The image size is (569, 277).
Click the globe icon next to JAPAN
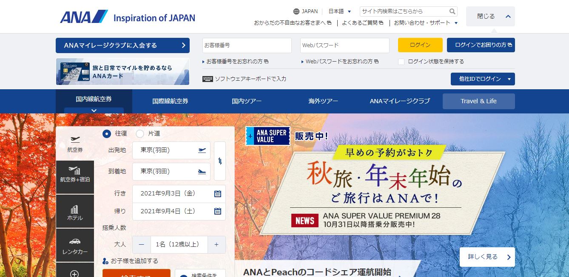coord(296,11)
